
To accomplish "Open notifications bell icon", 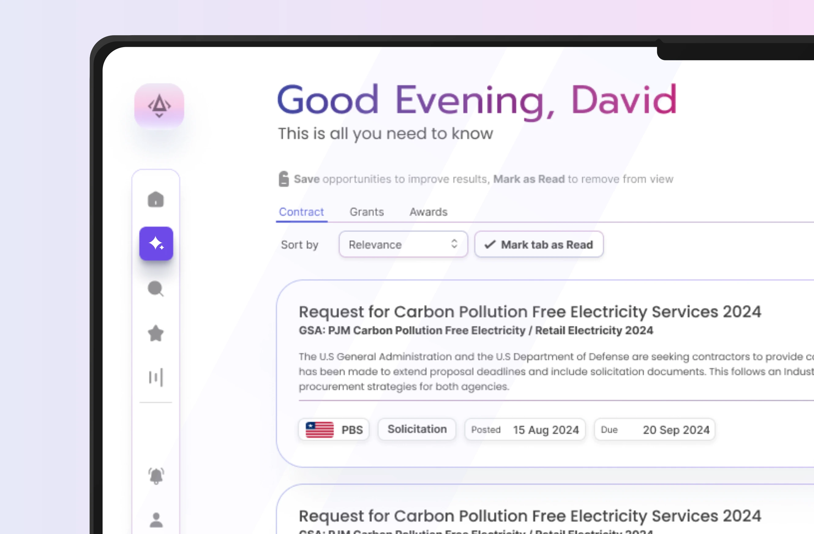I will tap(156, 476).
